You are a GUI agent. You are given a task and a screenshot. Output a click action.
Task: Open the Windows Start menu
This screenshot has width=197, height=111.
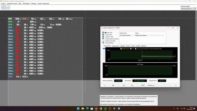click(78, 109)
